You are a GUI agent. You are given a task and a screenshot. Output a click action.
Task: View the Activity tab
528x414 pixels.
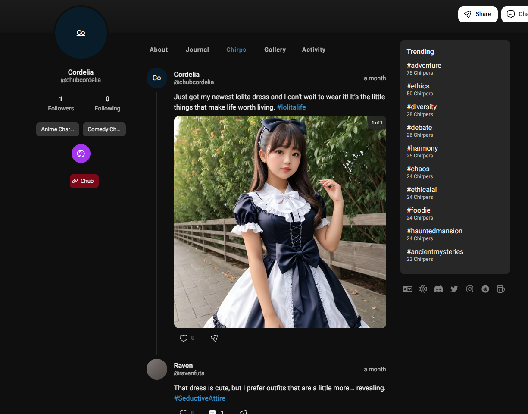tap(314, 50)
